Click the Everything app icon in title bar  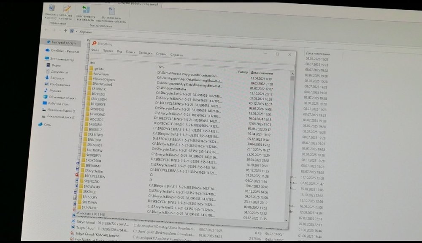(x=94, y=43)
